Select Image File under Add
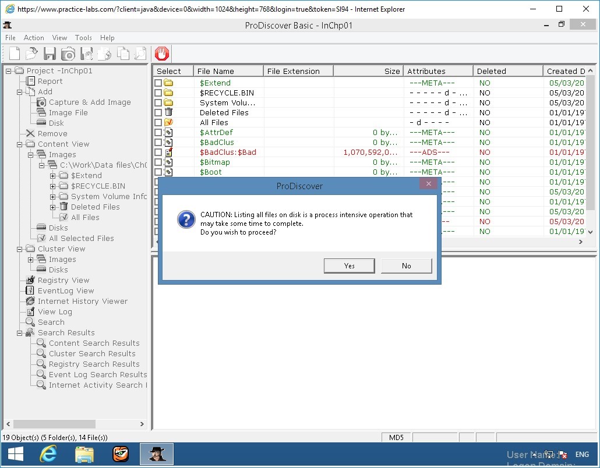This screenshot has width=600, height=468. click(68, 112)
